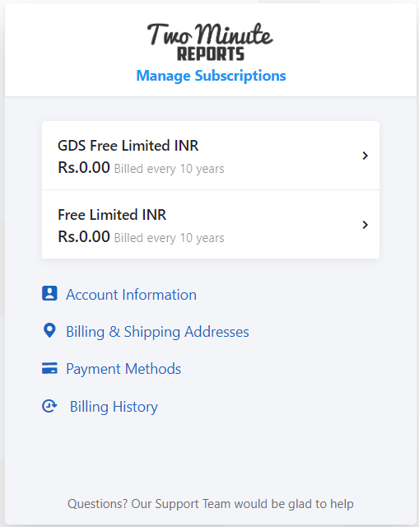Open the Account Information link

coord(131,295)
